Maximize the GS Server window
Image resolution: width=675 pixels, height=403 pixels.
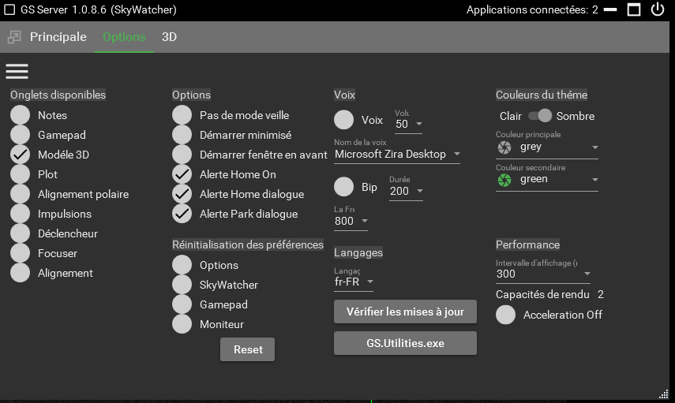click(633, 9)
